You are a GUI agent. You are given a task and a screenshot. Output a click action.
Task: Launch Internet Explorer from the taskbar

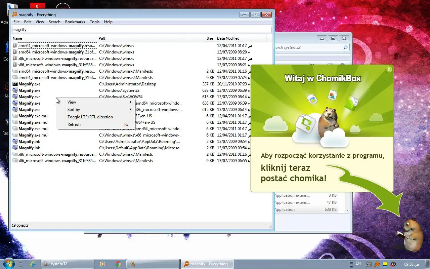coord(33,264)
